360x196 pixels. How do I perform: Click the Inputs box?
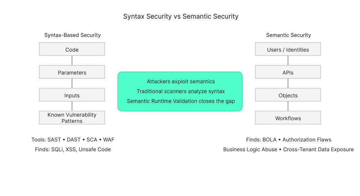72,95
